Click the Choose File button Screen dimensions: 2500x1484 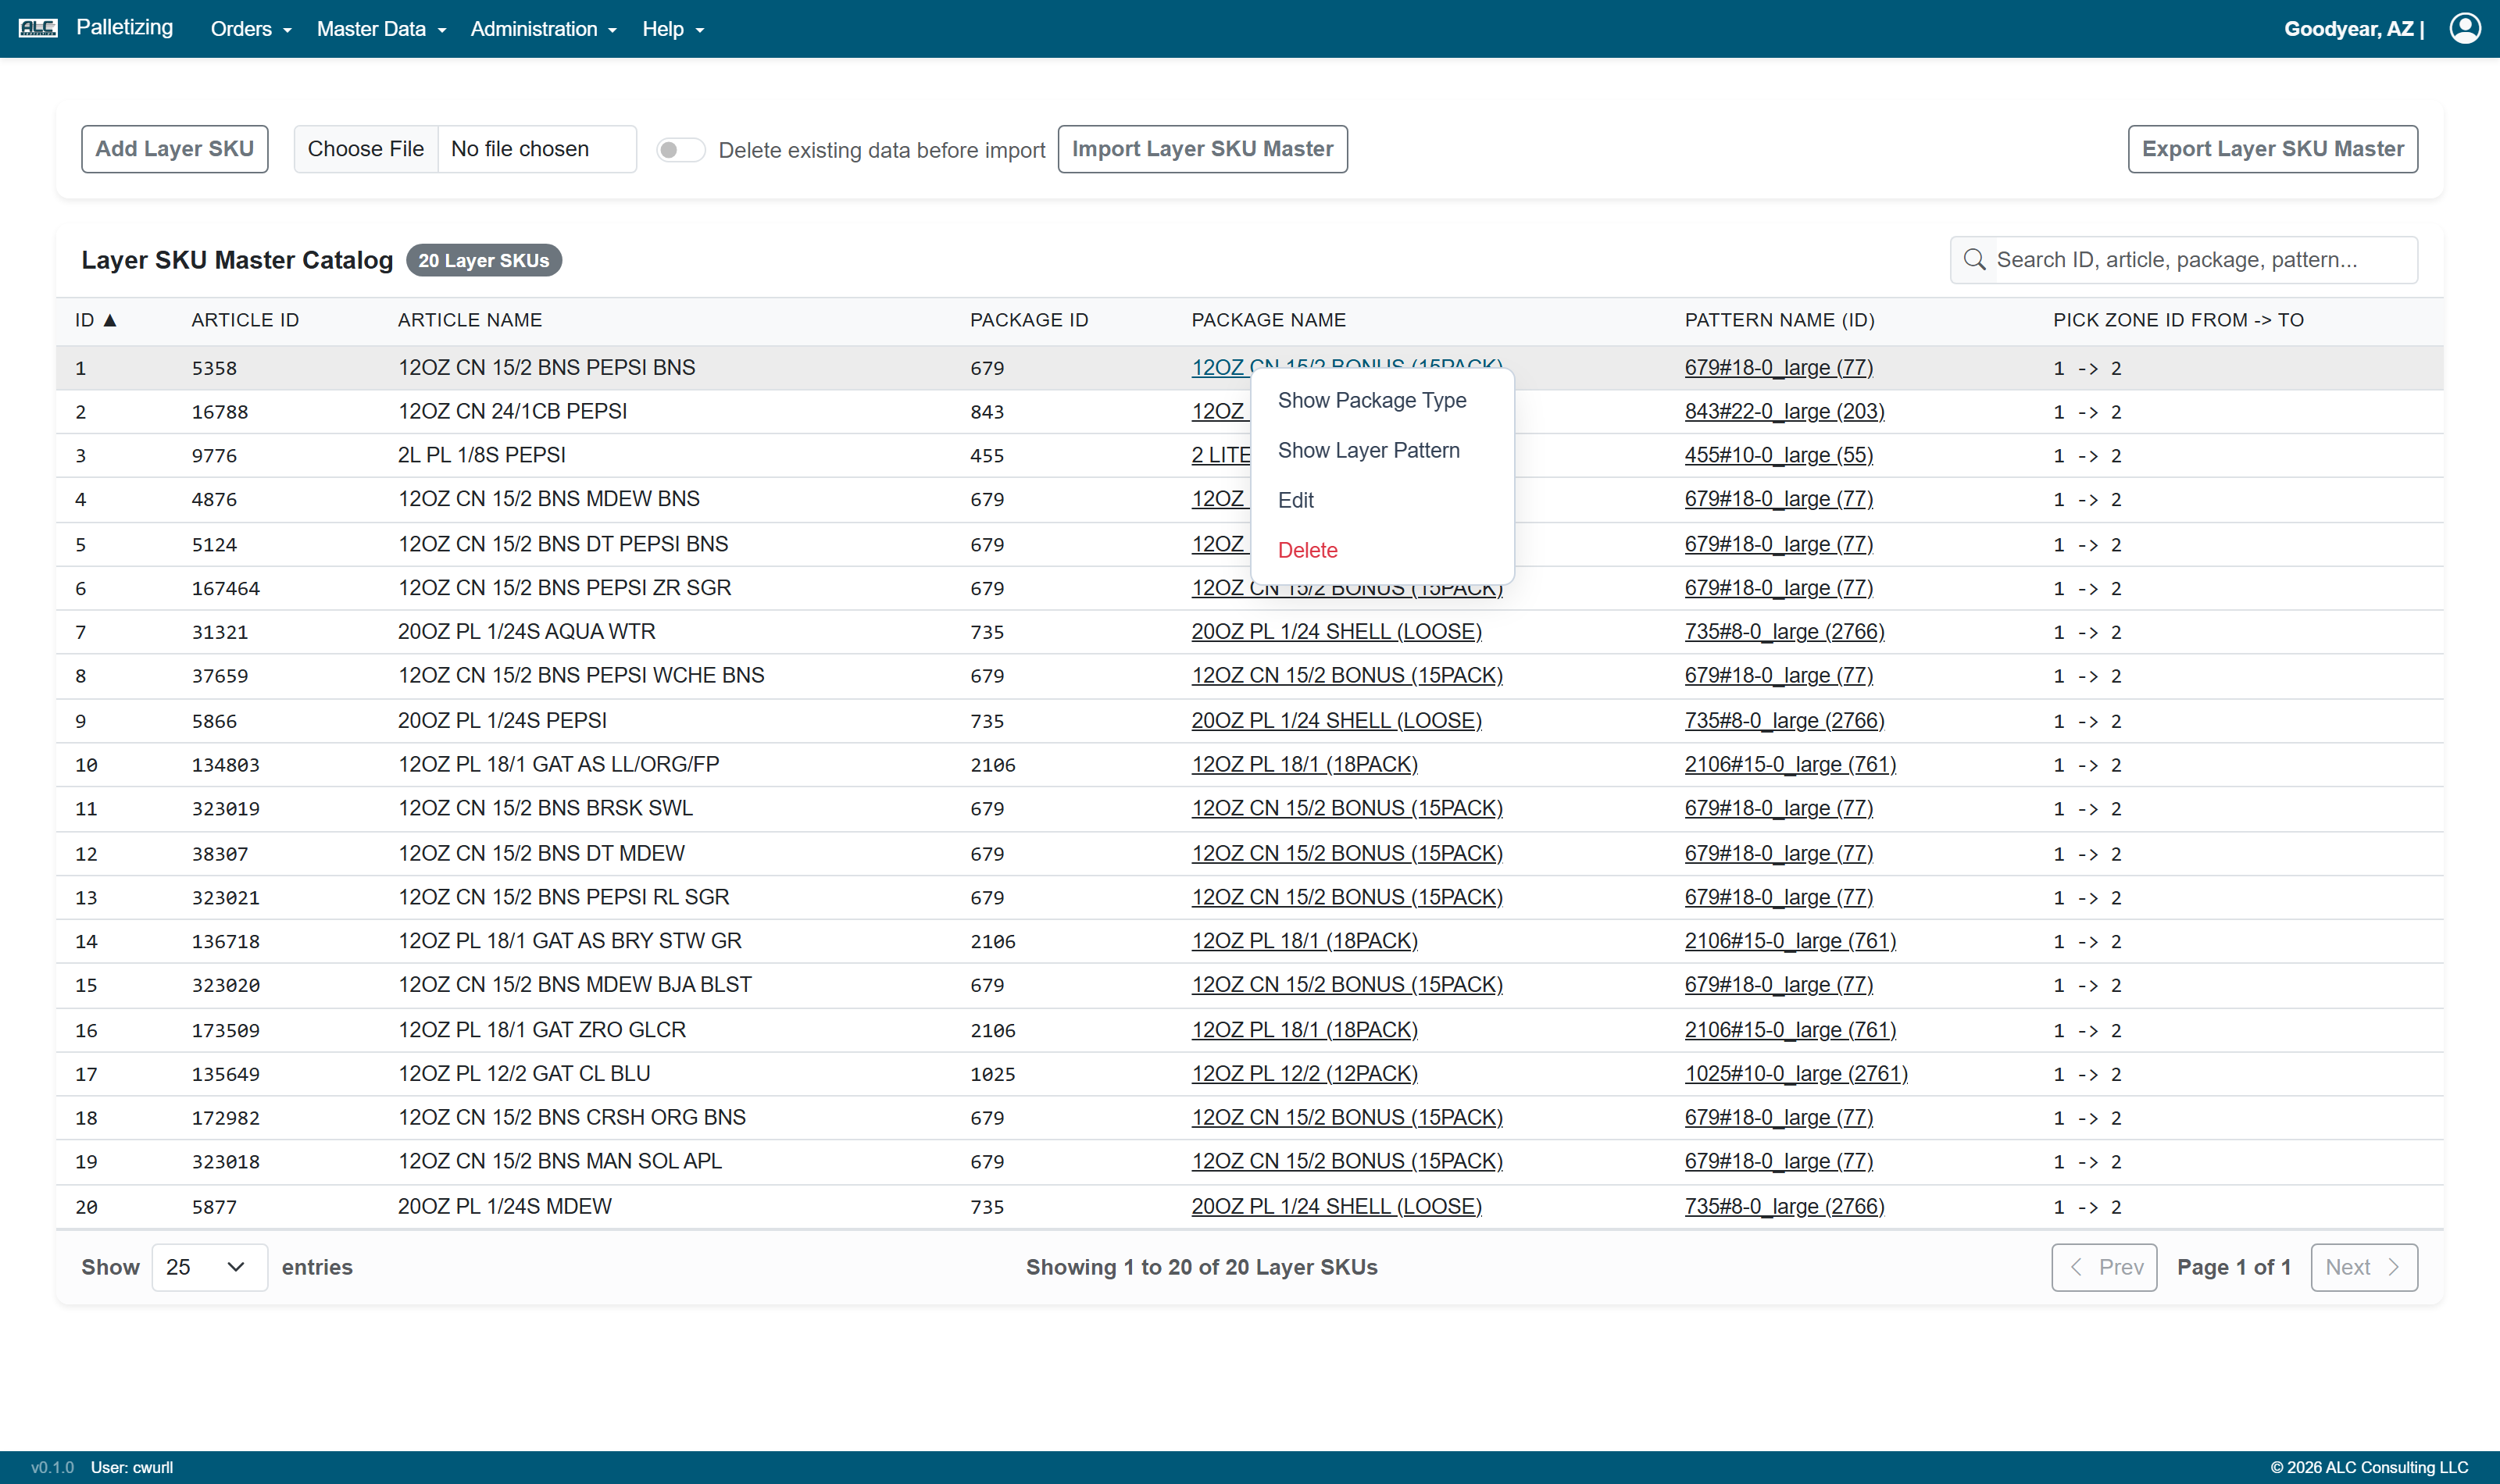click(366, 149)
